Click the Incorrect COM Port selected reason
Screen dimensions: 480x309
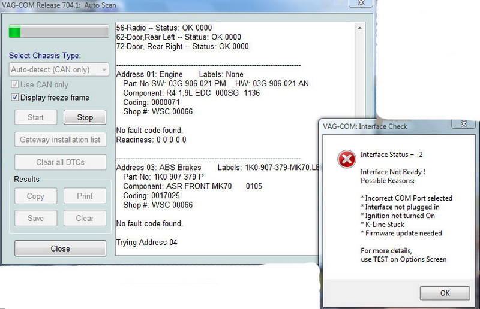pos(407,198)
